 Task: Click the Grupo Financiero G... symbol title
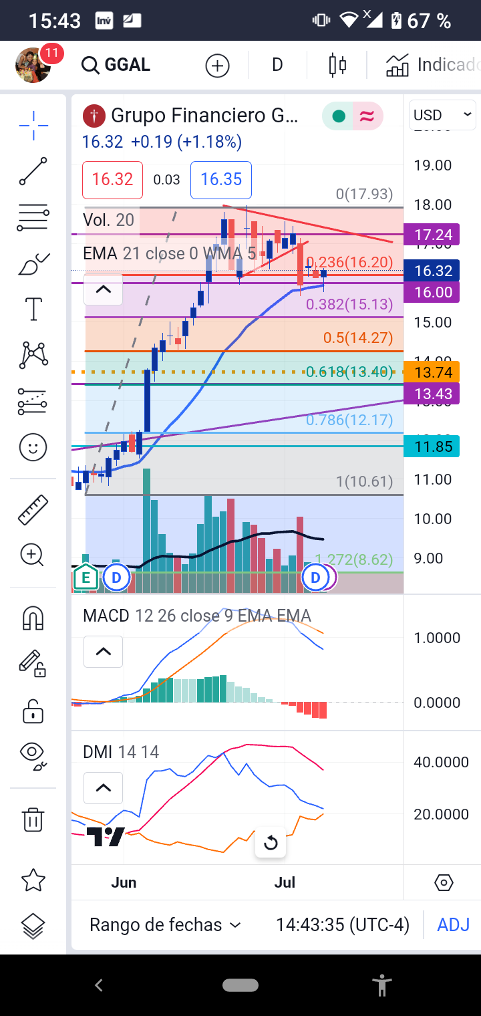coord(204,116)
